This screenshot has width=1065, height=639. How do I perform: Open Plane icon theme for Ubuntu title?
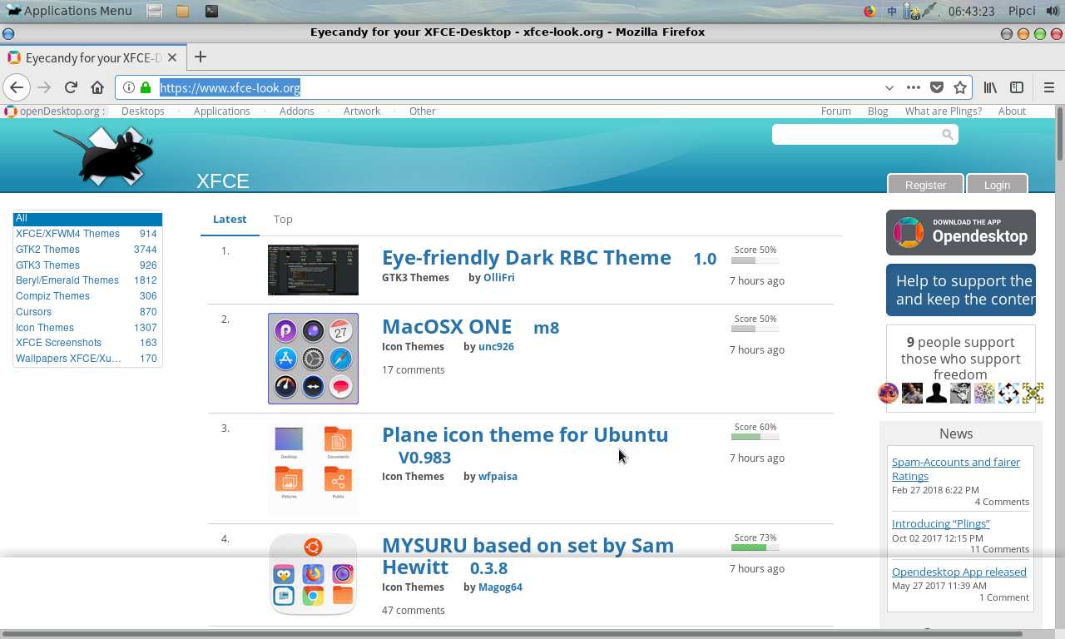pos(525,434)
